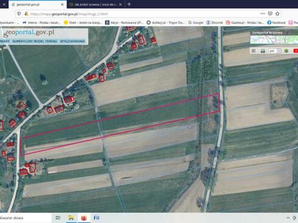This screenshot has height=223, width=298.
Task: Click the grey square icon left of printer
Action: pos(254,51)
